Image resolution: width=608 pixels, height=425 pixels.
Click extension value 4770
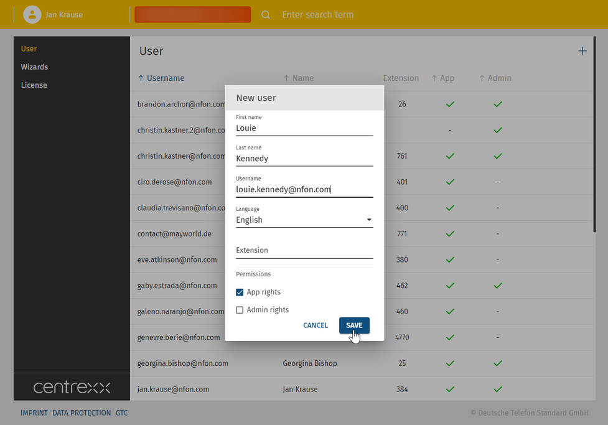(402, 337)
